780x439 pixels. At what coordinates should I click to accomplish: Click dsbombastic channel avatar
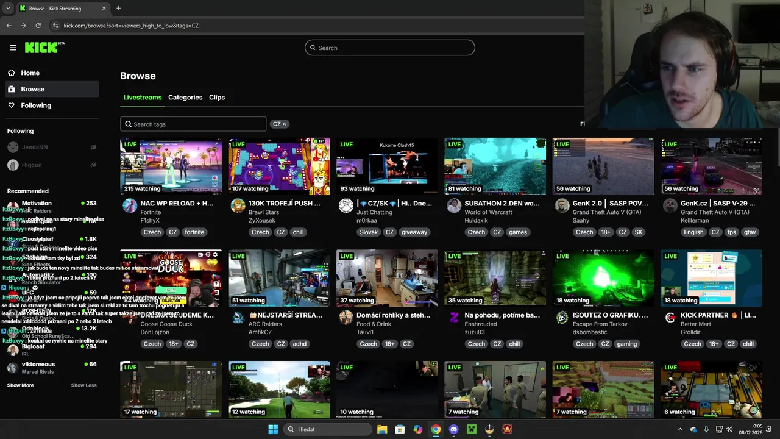[x=562, y=317]
